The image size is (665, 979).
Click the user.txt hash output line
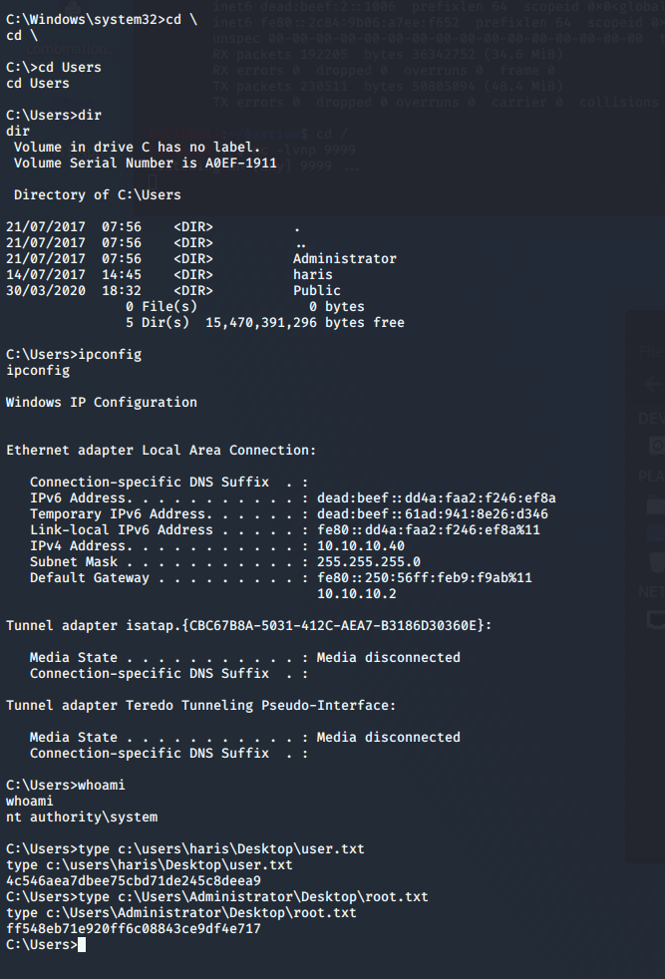tap(134, 881)
